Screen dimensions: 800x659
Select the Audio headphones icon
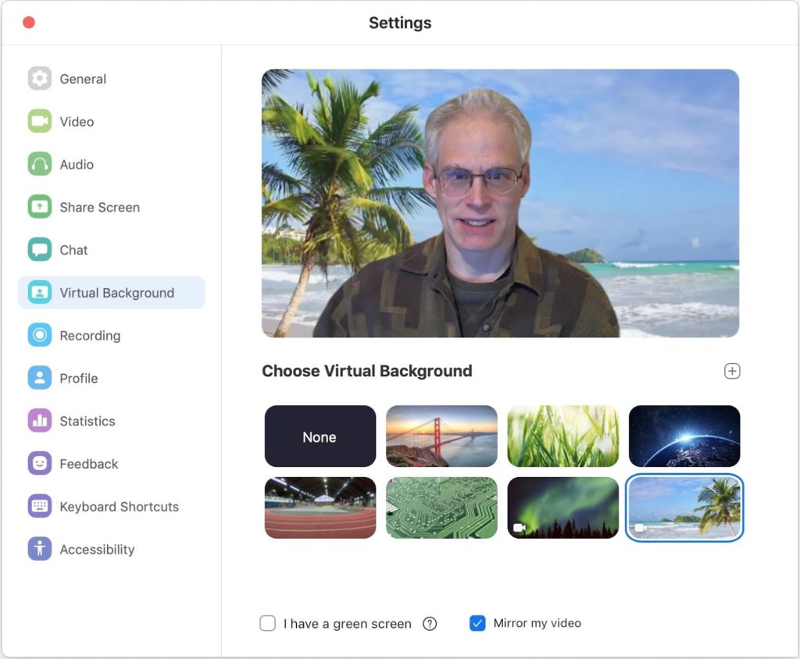point(39,165)
